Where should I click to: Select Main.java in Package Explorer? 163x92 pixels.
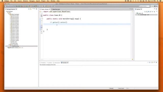tap(15, 42)
